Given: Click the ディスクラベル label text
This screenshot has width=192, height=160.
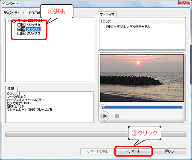Looking at the screenshot, I should tap(14, 13).
